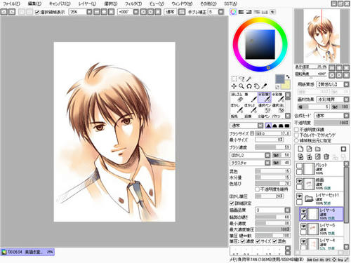
Task: Select the lasso selection tool
Action: click(241, 79)
